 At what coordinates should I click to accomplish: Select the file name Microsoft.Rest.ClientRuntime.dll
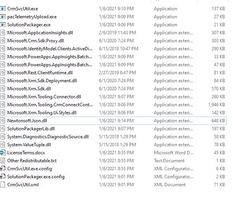coord(40,73)
